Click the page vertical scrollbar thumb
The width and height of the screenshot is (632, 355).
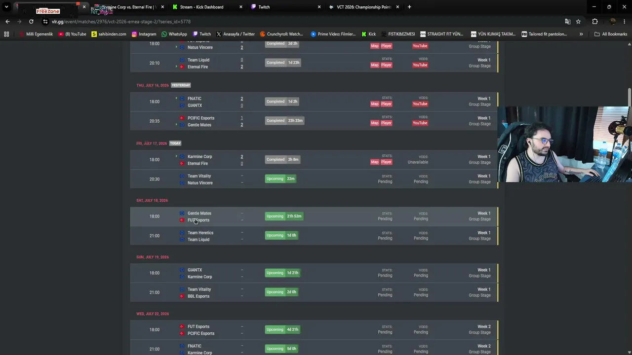pyautogui.click(x=630, y=97)
